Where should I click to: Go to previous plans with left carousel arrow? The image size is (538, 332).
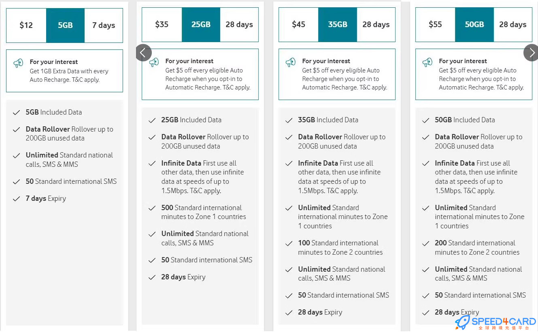pyautogui.click(x=143, y=53)
